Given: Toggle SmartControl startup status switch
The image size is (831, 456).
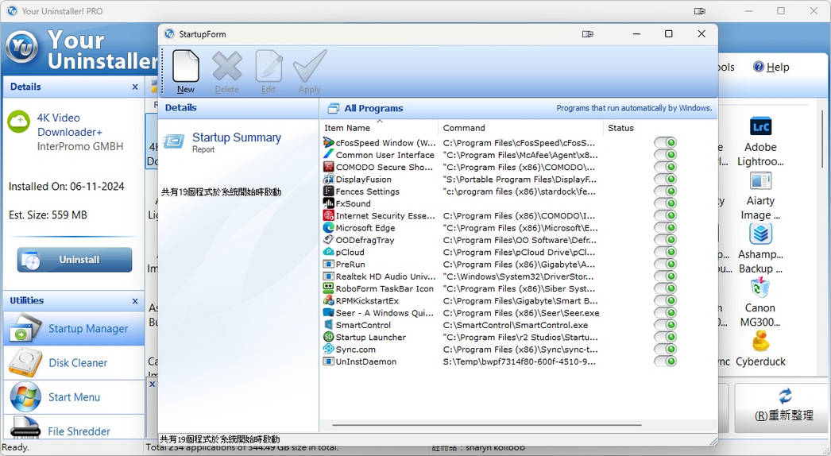Looking at the screenshot, I should pos(665,325).
